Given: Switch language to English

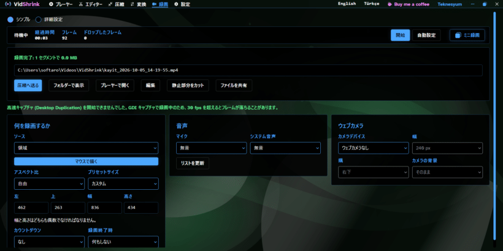Looking at the screenshot, I should [x=347, y=4].
